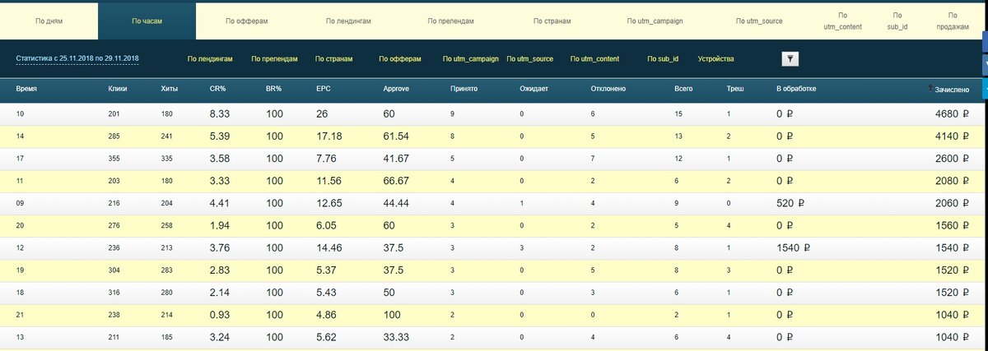
Task: Group by По лендингам in dark bar
Action: 210,59
